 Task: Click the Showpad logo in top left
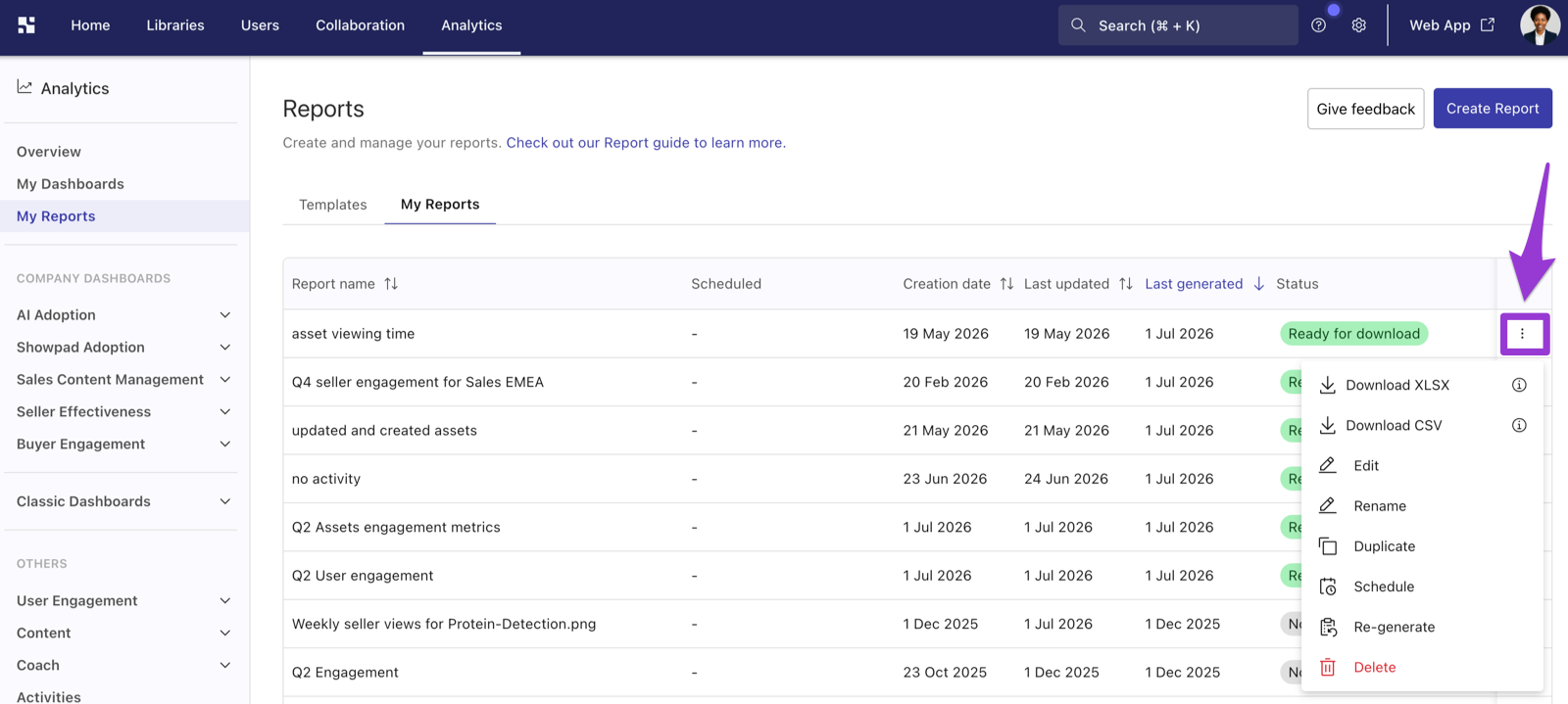click(26, 25)
